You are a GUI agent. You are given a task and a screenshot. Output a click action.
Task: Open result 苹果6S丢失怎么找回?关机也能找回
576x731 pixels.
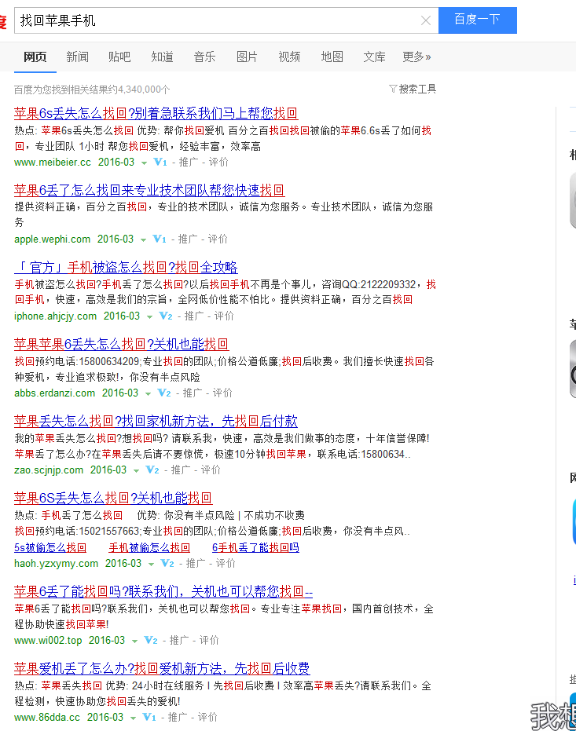tap(113, 498)
